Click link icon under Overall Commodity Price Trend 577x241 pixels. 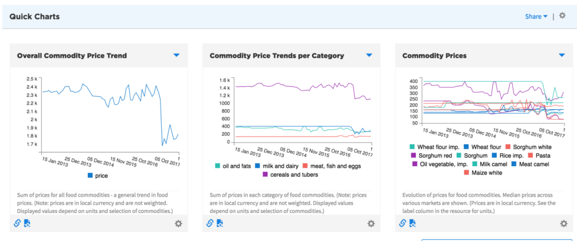(17, 223)
